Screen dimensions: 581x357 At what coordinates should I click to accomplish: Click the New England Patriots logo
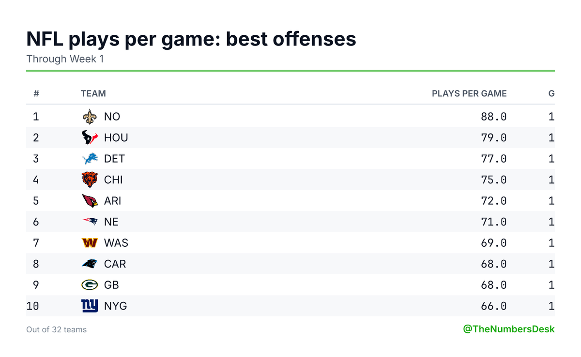click(x=90, y=222)
